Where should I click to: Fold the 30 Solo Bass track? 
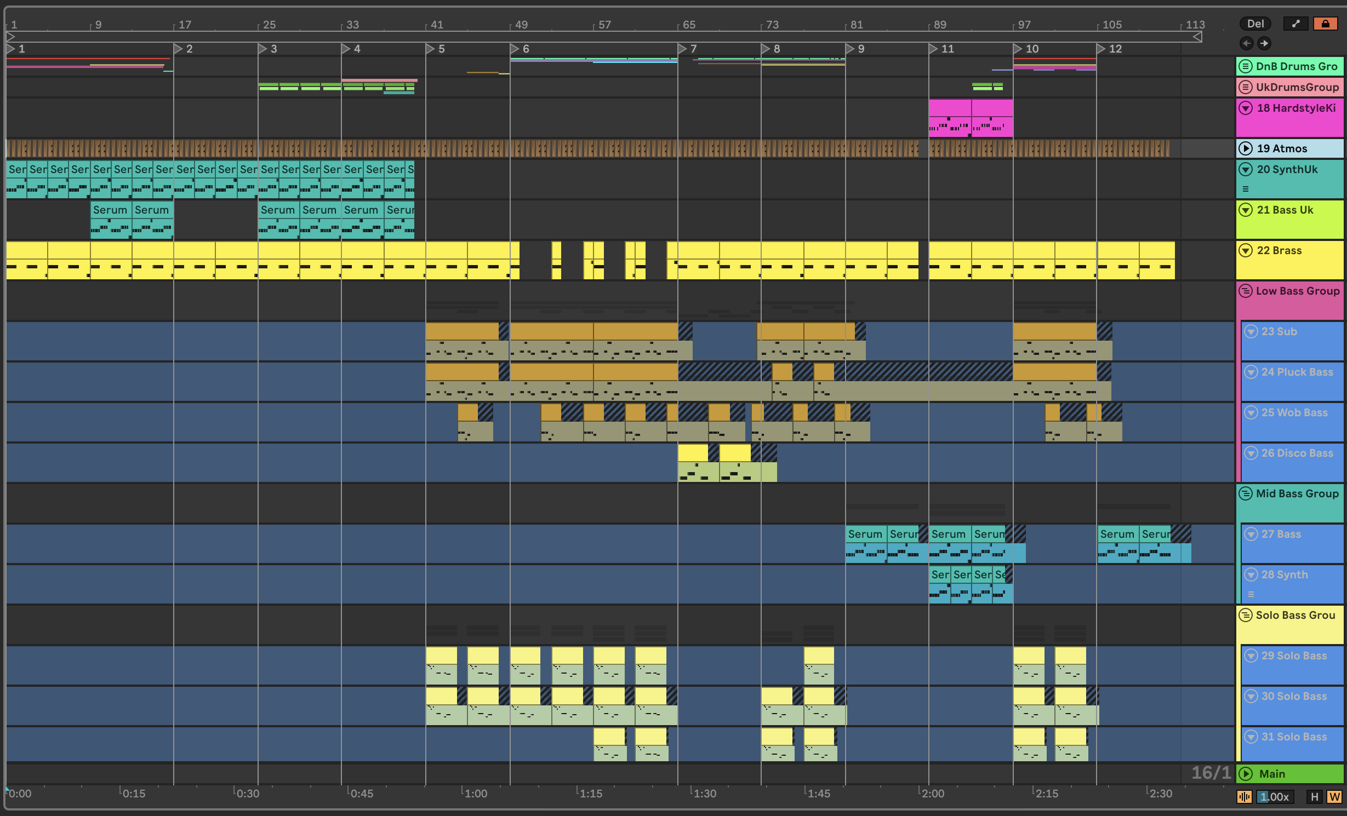[1251, 696]
